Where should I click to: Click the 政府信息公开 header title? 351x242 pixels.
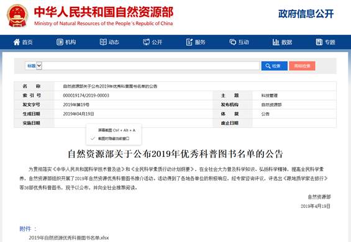(x=306, y=14)
